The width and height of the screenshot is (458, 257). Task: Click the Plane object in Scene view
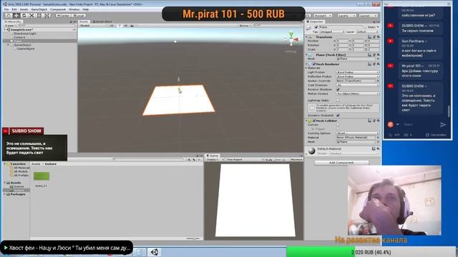click(179, 100)
